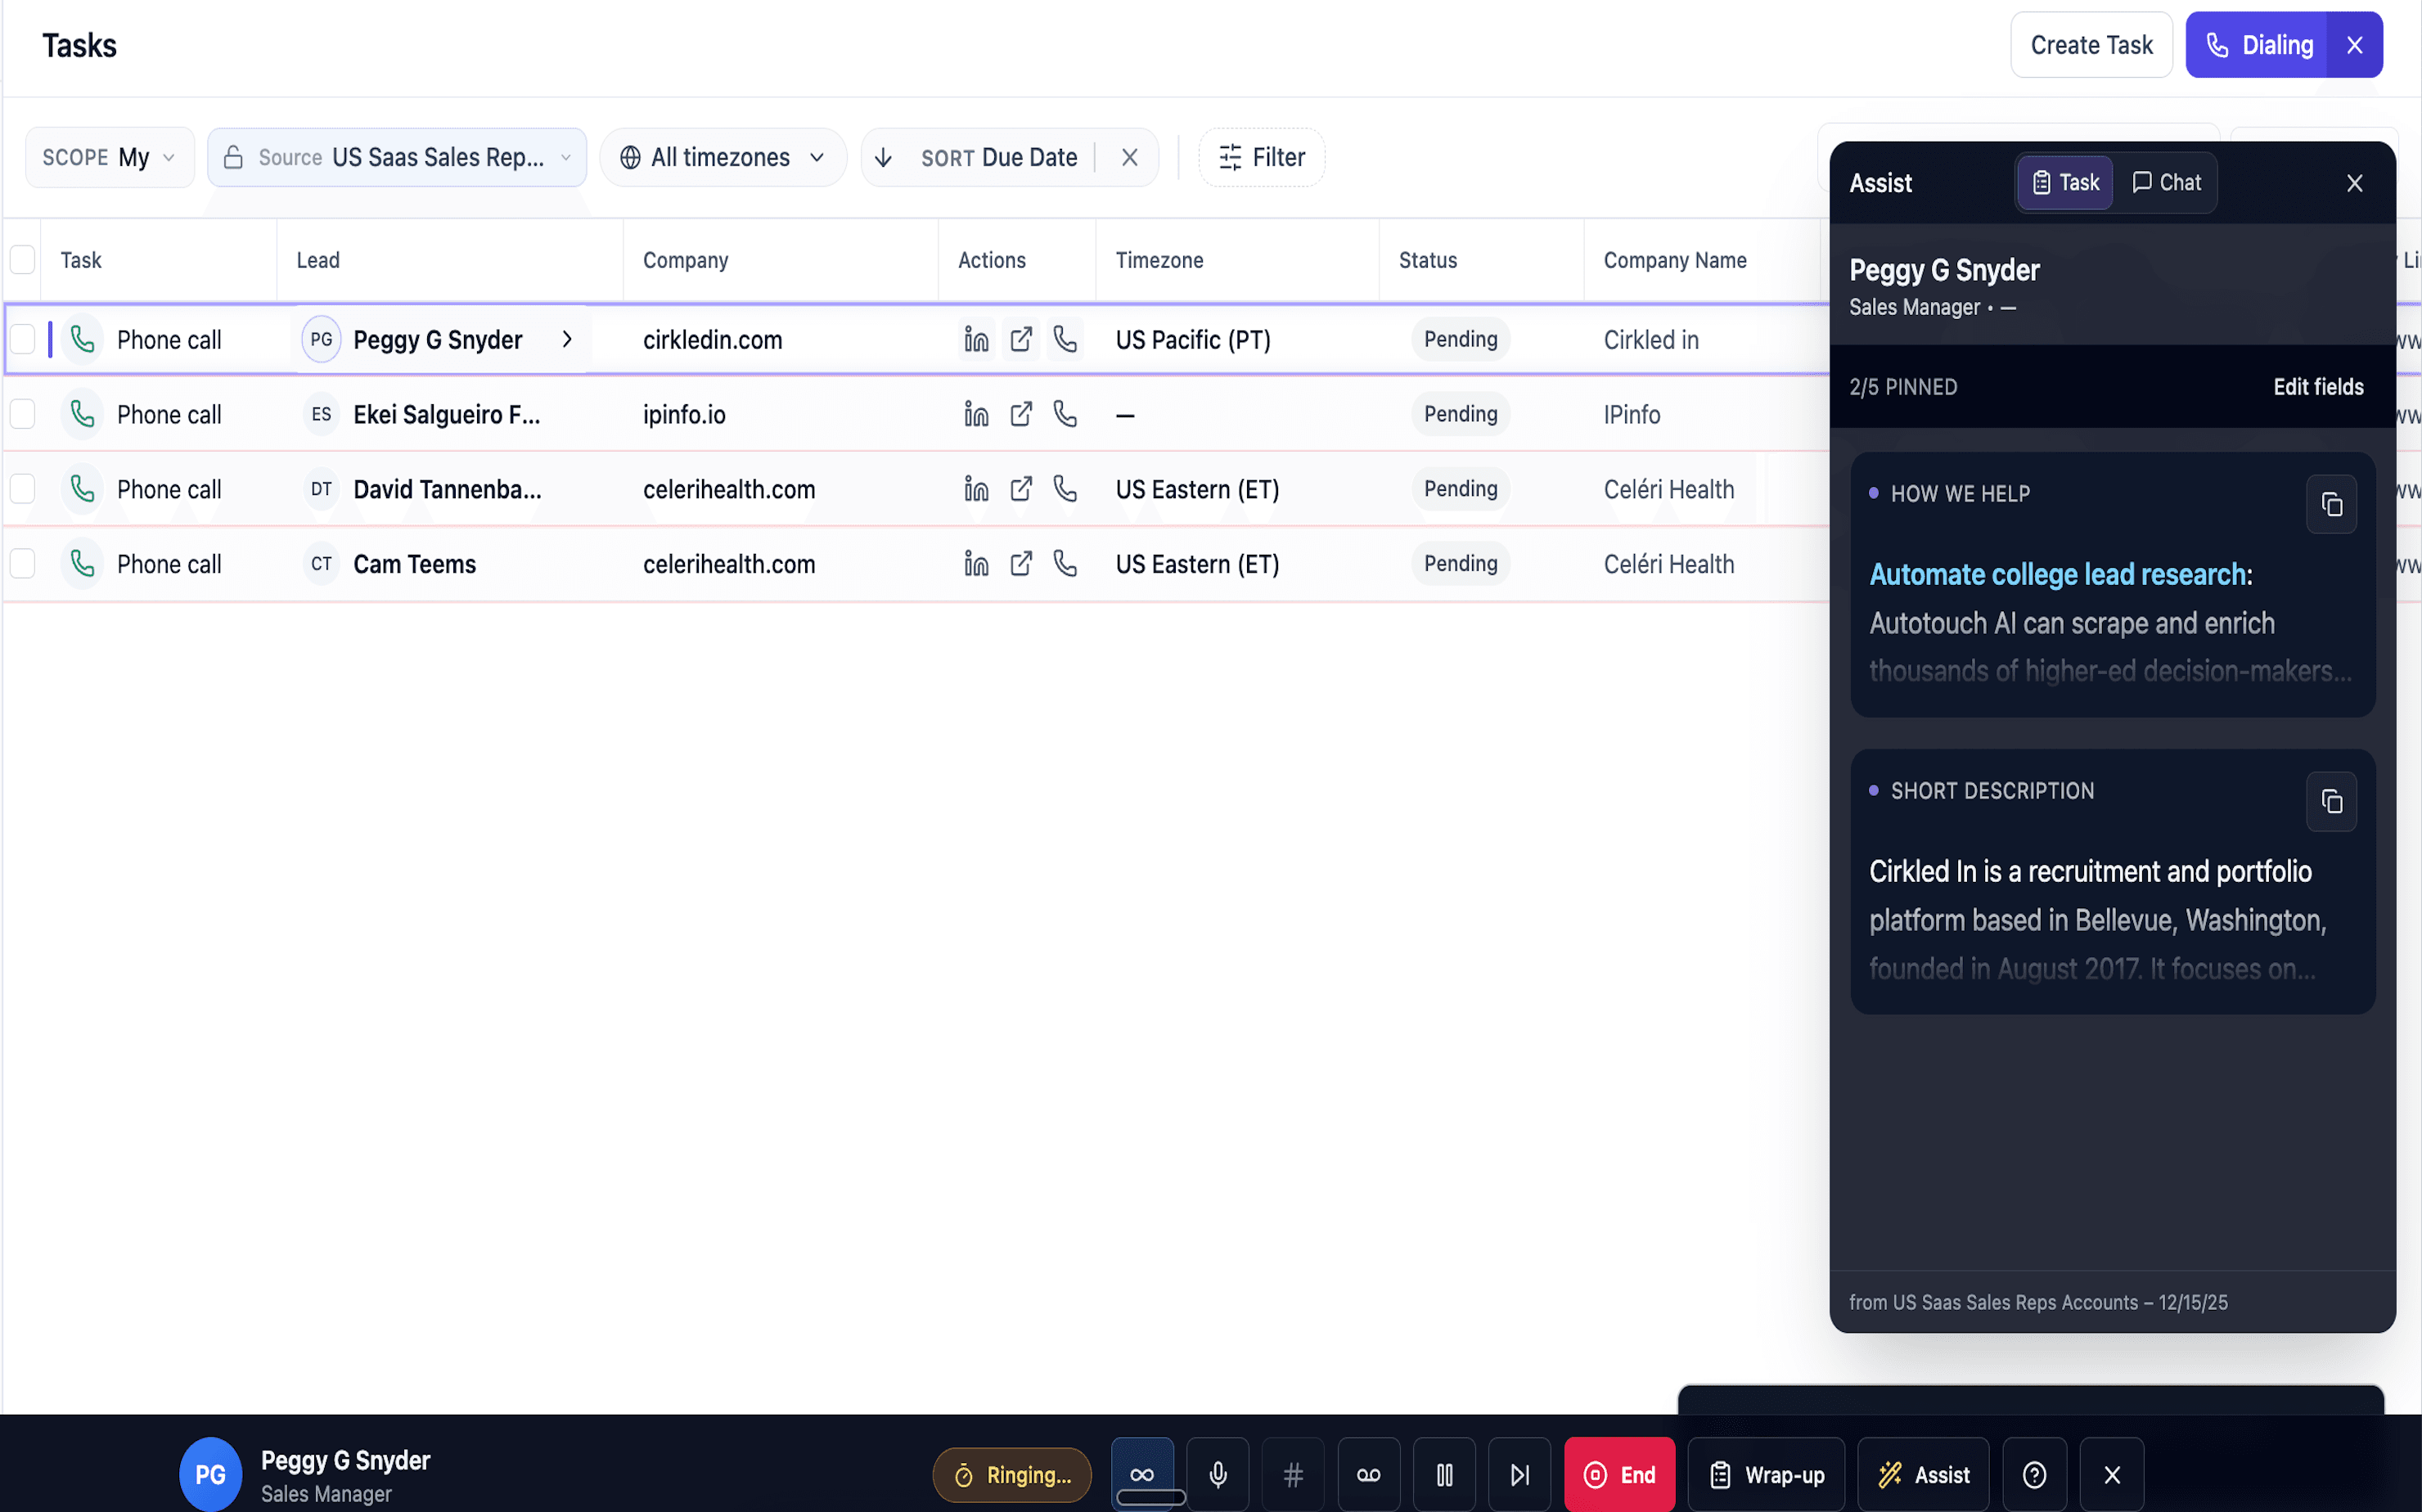This screenshot has height=1512, width=2422.
Task: Click phone icon in Cam Teems actions
Action: point(1065,564)
